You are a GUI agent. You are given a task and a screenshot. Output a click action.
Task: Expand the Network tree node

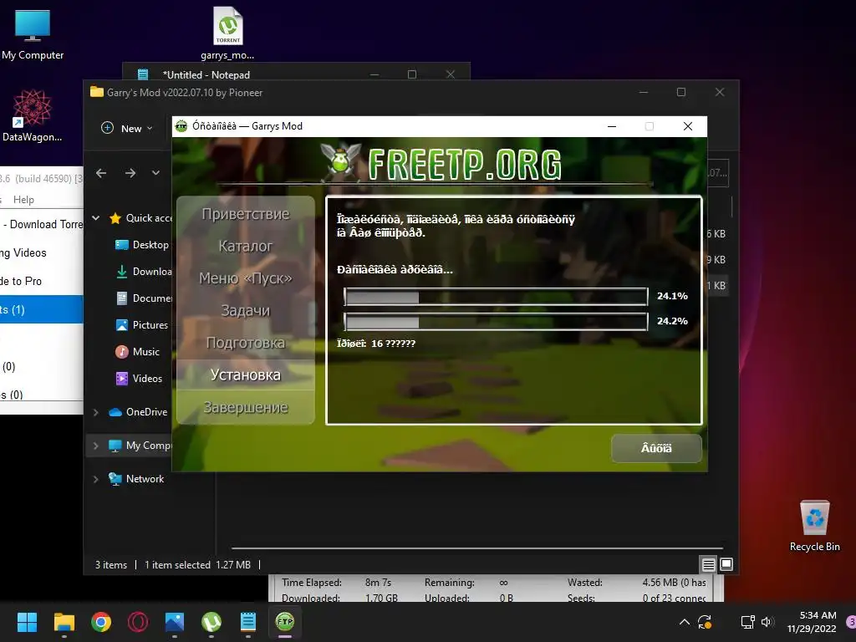[x=96, y=479]
